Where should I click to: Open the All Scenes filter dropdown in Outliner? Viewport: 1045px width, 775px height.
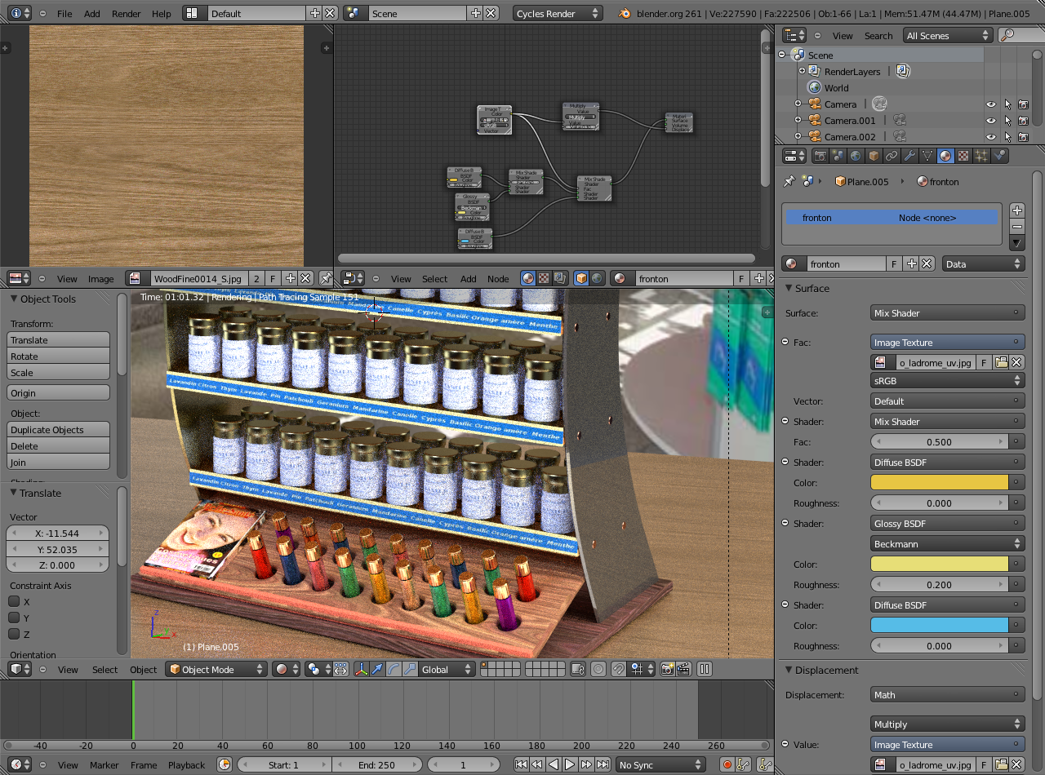click(x=947, y=35)
